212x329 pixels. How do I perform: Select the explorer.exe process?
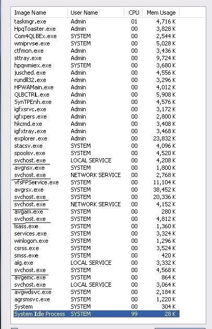tap(97, 139)
